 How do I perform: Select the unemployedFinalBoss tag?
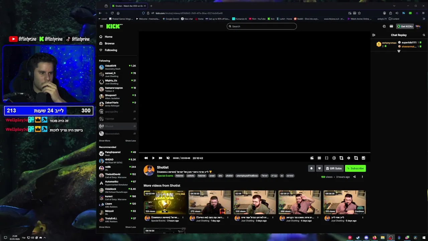[247, 176]
